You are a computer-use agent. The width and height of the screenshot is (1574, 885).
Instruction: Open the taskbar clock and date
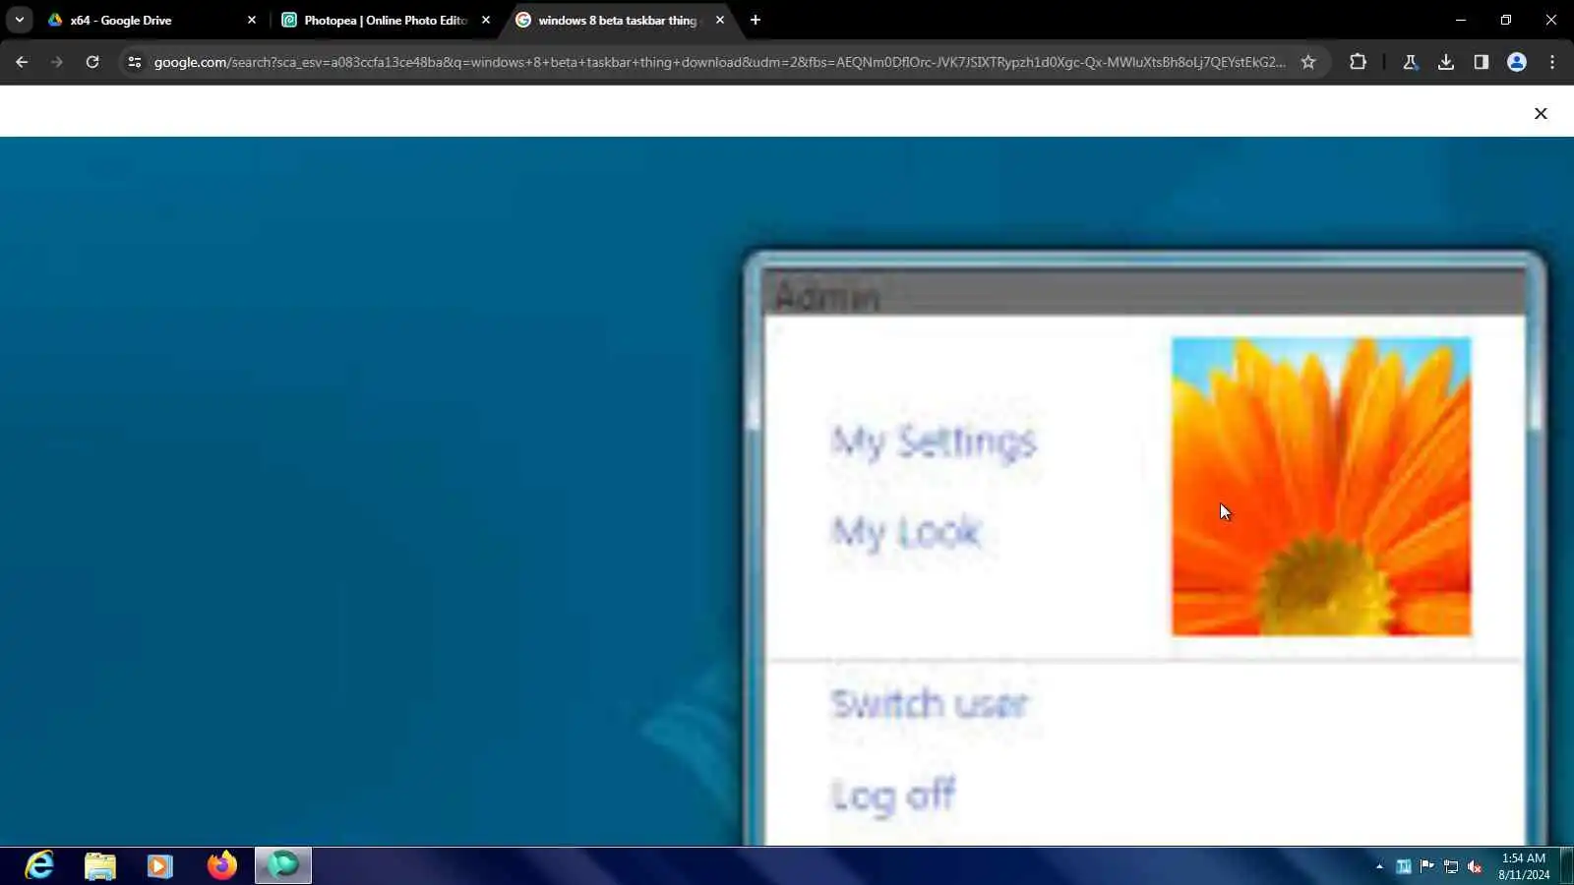pyautogui.click(x=1524, y=866)
